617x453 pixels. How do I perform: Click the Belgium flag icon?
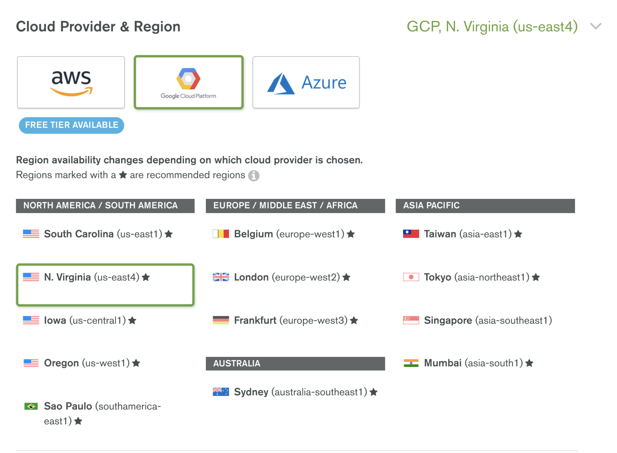pos(221,234)
